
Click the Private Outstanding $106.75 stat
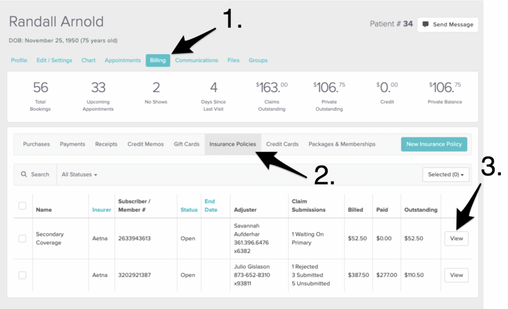tap(329, 96)
